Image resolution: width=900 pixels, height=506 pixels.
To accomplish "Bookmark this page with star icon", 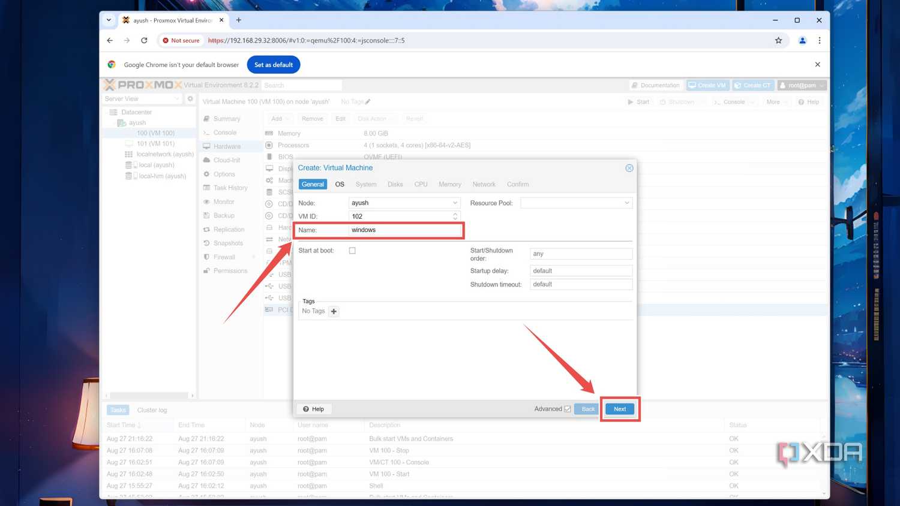I will tap(779, 40).
